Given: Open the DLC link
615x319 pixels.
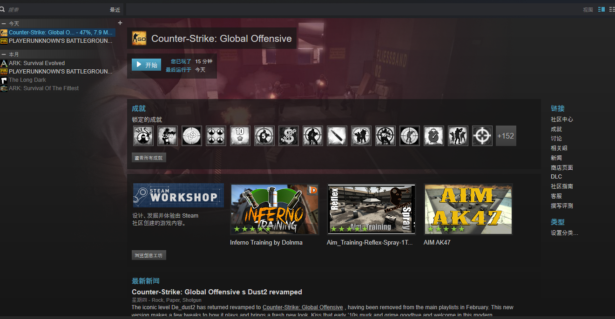Looking at the screenshot, I should point(556,177).
